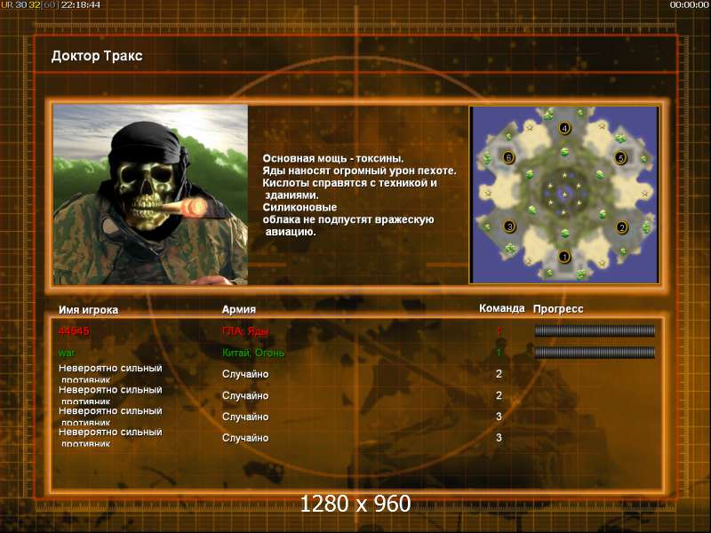Screen dimensions: 711x533
Task: Click the Doctor Thrax skull portrait
Action: (150, 195)
